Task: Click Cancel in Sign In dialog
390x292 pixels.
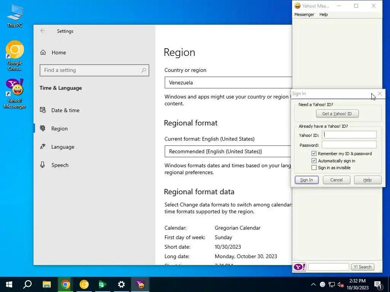Action: click(x=337, y=180)
